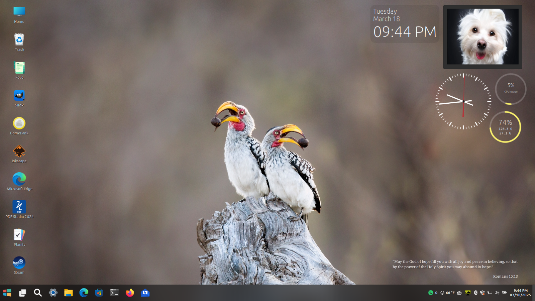This screenshot has width=535, height=301.
Task: Click the CPU usage gauge widget
Action: pos(511,89)
